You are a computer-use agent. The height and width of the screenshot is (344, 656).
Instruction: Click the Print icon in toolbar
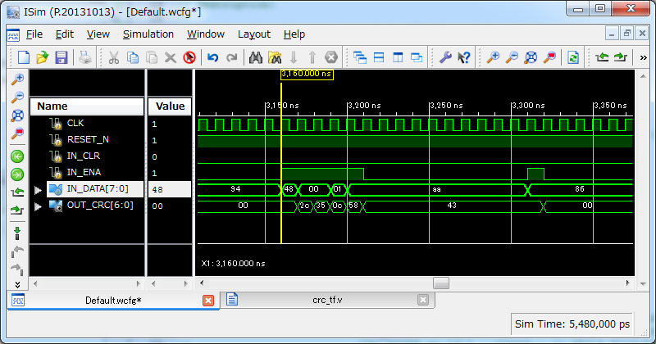click(85, 57)
